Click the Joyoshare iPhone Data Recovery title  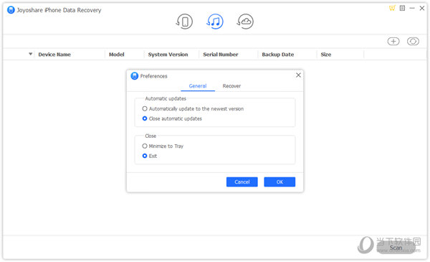(59, 10)
